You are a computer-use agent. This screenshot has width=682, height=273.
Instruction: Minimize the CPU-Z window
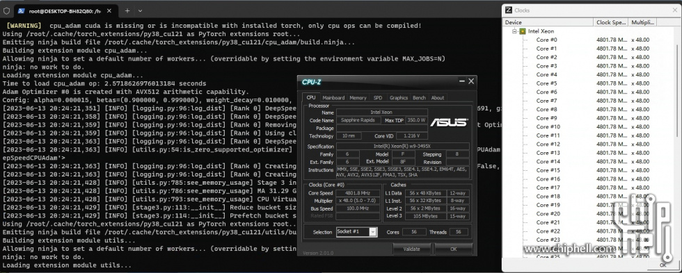pos(462,81)
